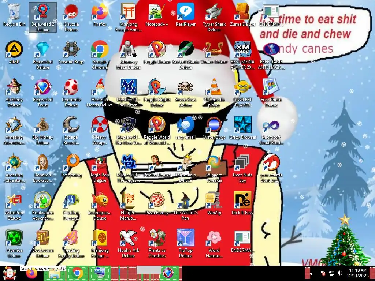Launch Dynomite Deluxe egg icon

point(71,93)
